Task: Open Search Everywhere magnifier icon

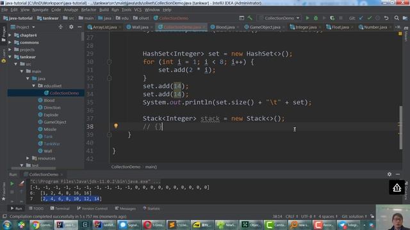Action: click(x=397, y=18)
